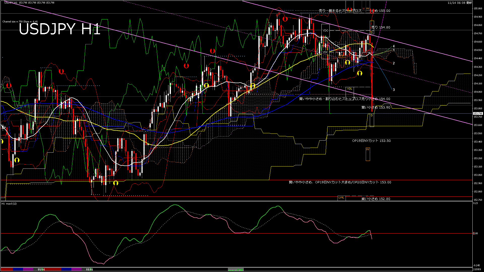The height and width of the screenshot is (272, 484).
Task: Select the 買い小さめ 152.80 annotation
Action: coord(375,199)
